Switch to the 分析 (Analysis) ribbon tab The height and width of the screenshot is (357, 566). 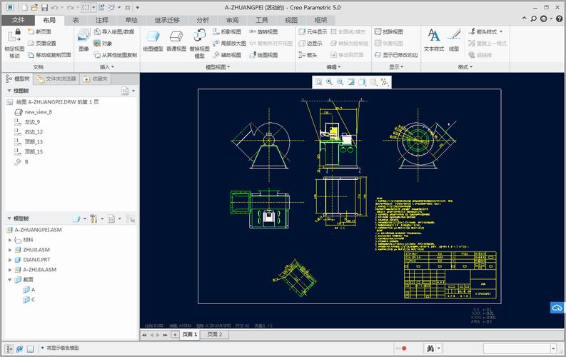coord(203,20)
